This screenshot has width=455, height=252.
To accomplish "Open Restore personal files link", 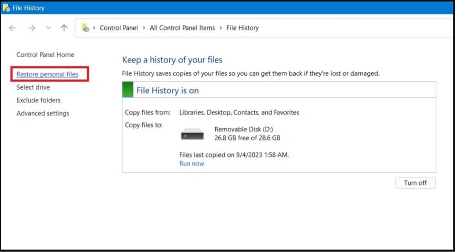I will tap(47, 74).
